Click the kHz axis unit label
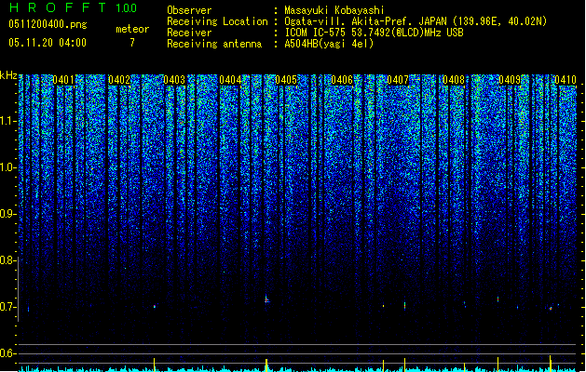Screen dimensions: 586x372 (8, 75)
